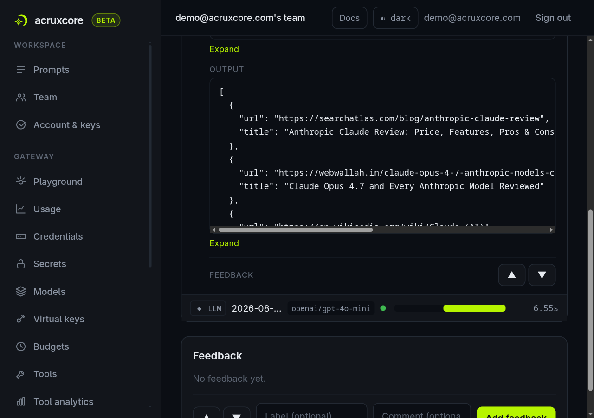Click the Secrets lock icon
The image size is (594, 418).
click(21, 264)
